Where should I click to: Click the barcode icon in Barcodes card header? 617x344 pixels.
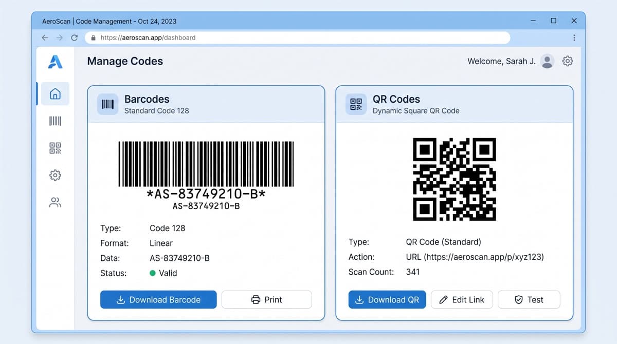pos(108,104)
